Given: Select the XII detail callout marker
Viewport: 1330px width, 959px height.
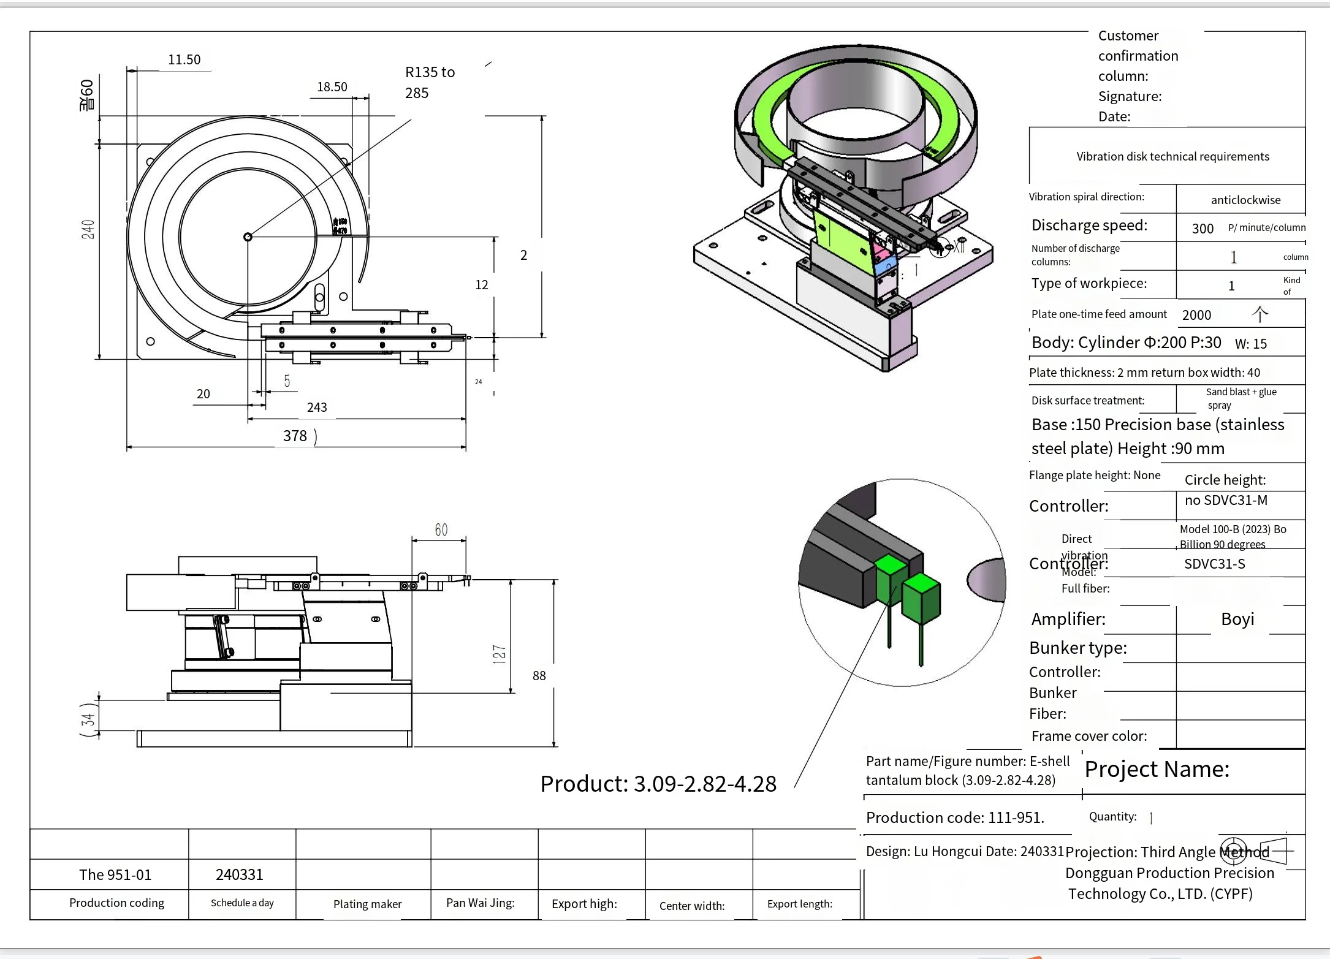Looking at the screenshot, I should point(960,245).
